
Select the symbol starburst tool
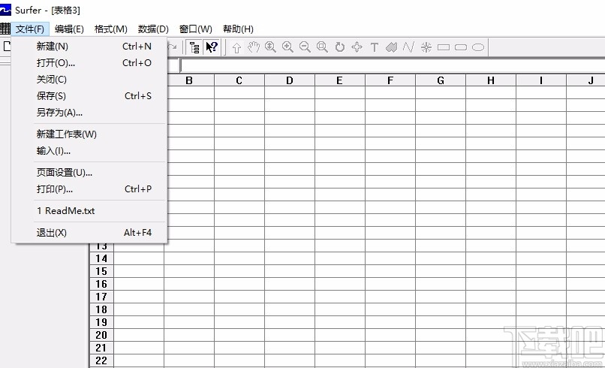[426, 47]
